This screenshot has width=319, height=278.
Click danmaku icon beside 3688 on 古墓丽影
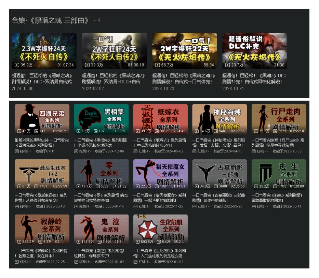pyautogui.click(x=216, y=186)
